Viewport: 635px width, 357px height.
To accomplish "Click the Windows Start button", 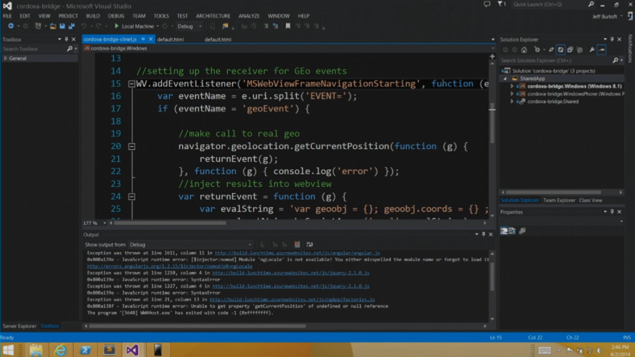I will [9, 350].
